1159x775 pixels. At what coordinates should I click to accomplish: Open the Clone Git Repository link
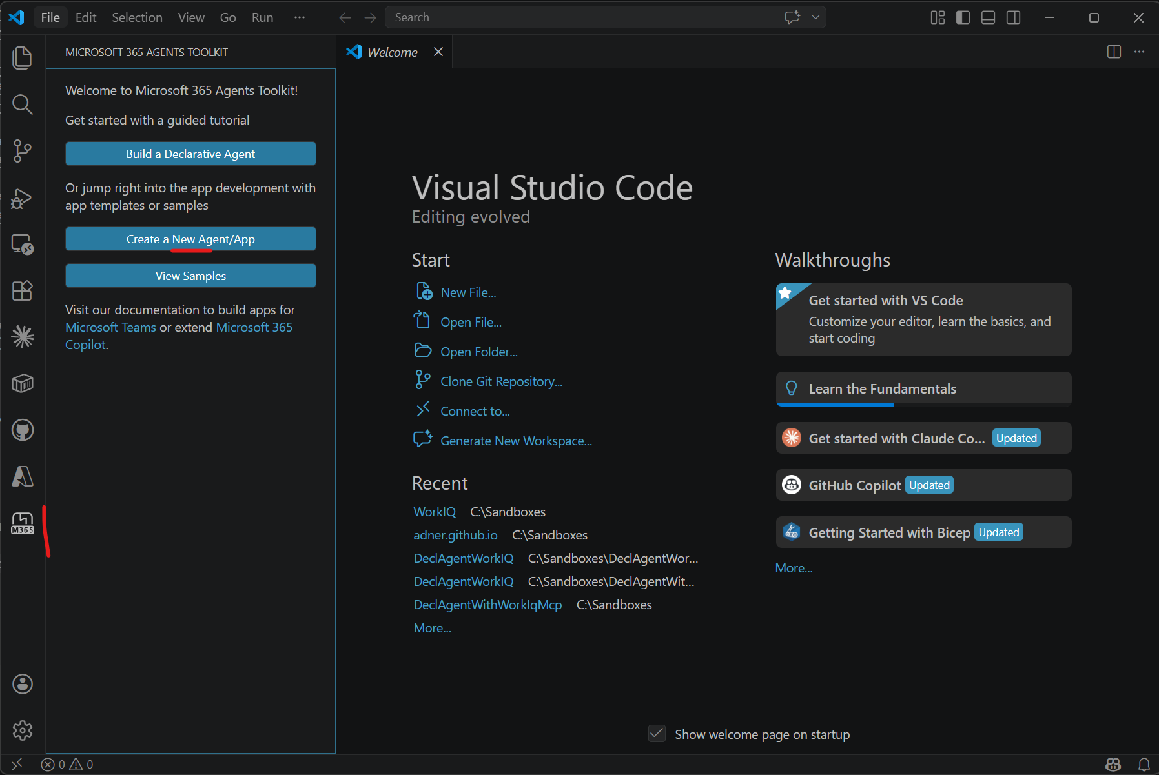tap(501, 381)
